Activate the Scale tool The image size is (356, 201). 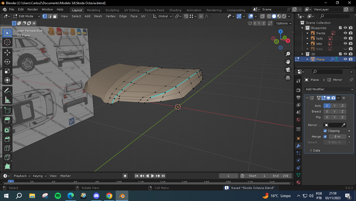7,71
